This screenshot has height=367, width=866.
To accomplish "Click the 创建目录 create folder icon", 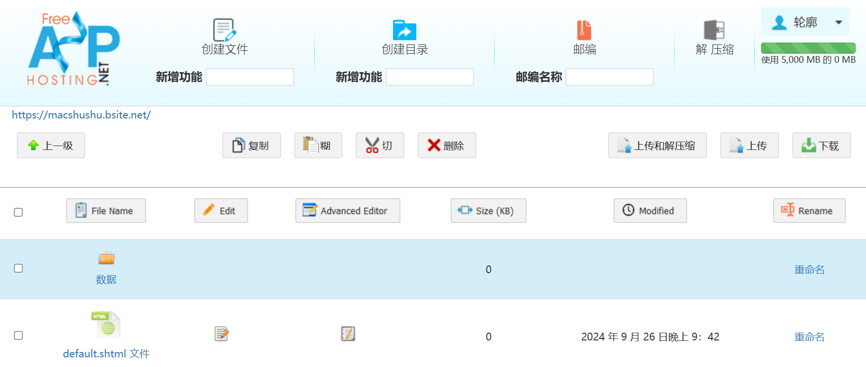I will coord(405,30).
